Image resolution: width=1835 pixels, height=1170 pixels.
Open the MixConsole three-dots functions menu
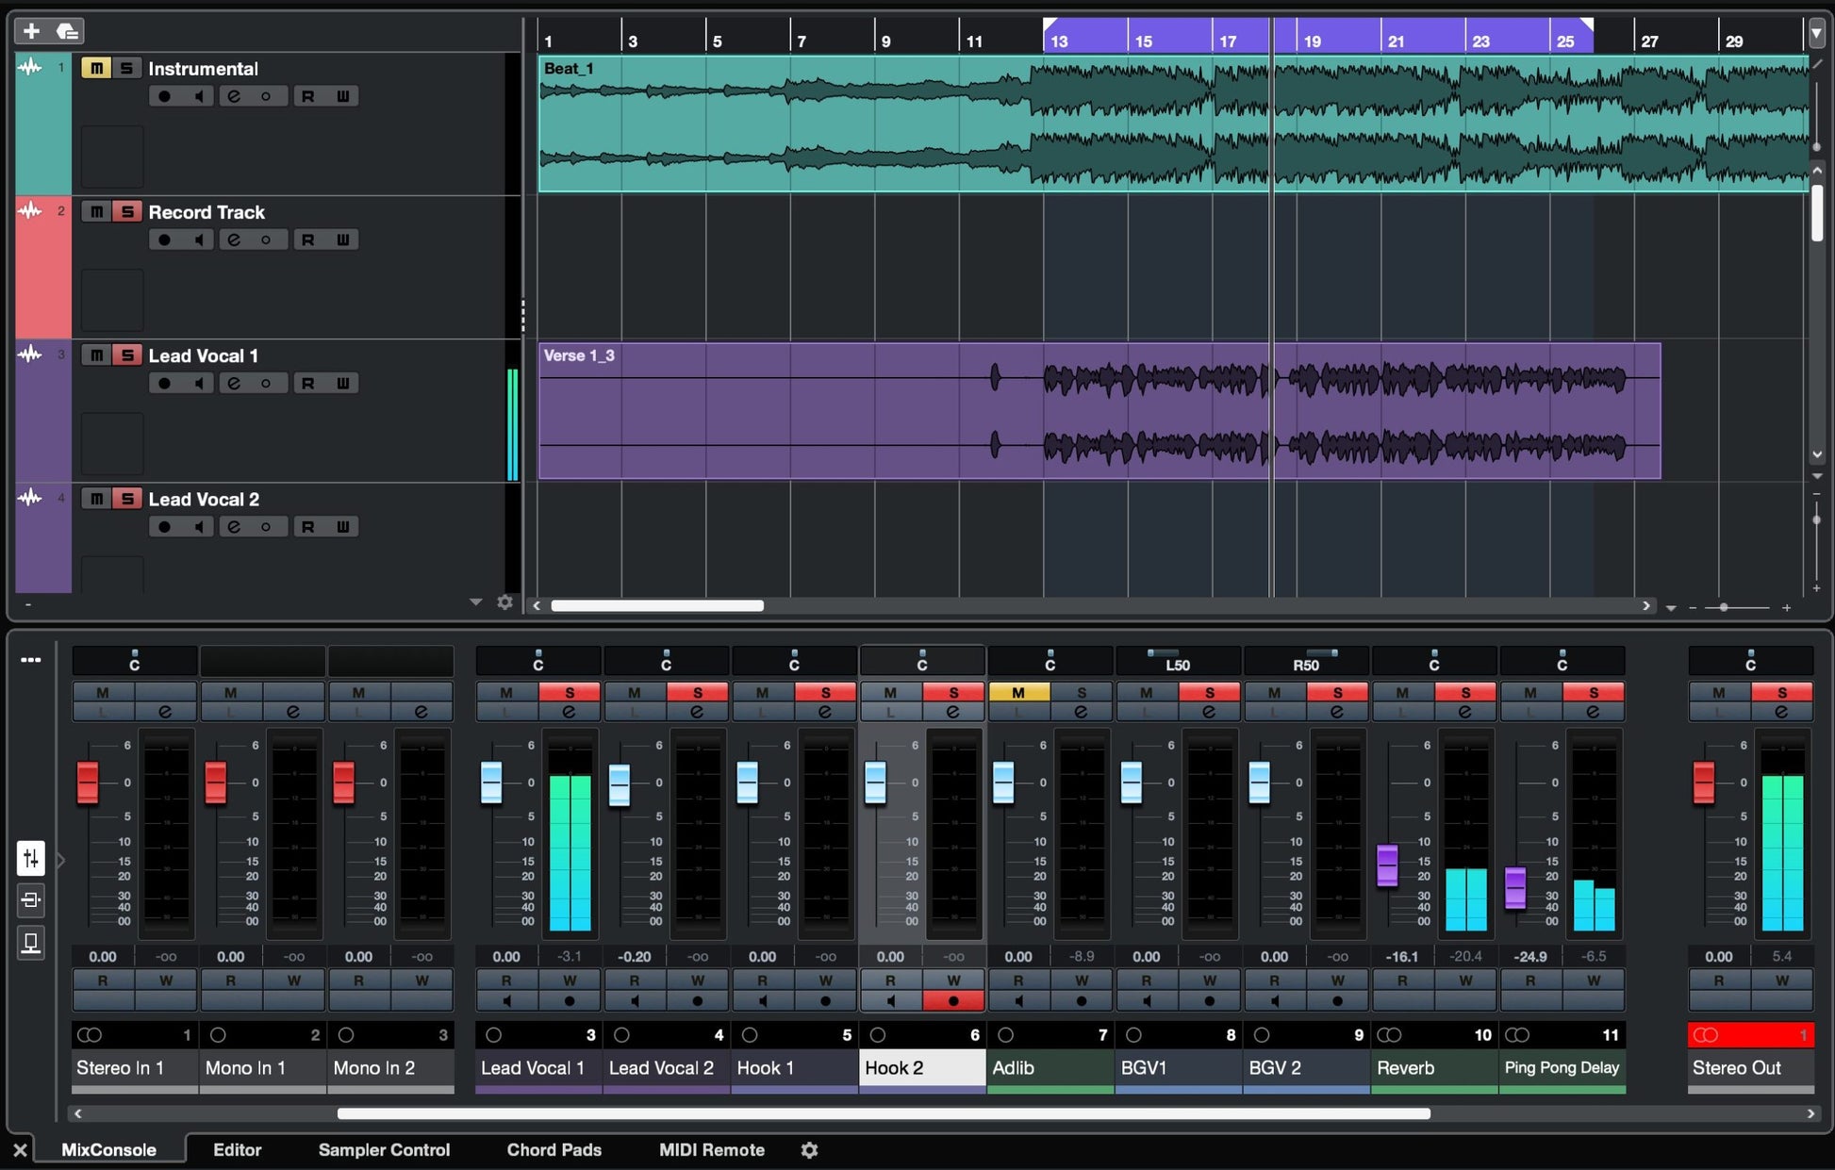pyautogui.click(x=30, y=659)
